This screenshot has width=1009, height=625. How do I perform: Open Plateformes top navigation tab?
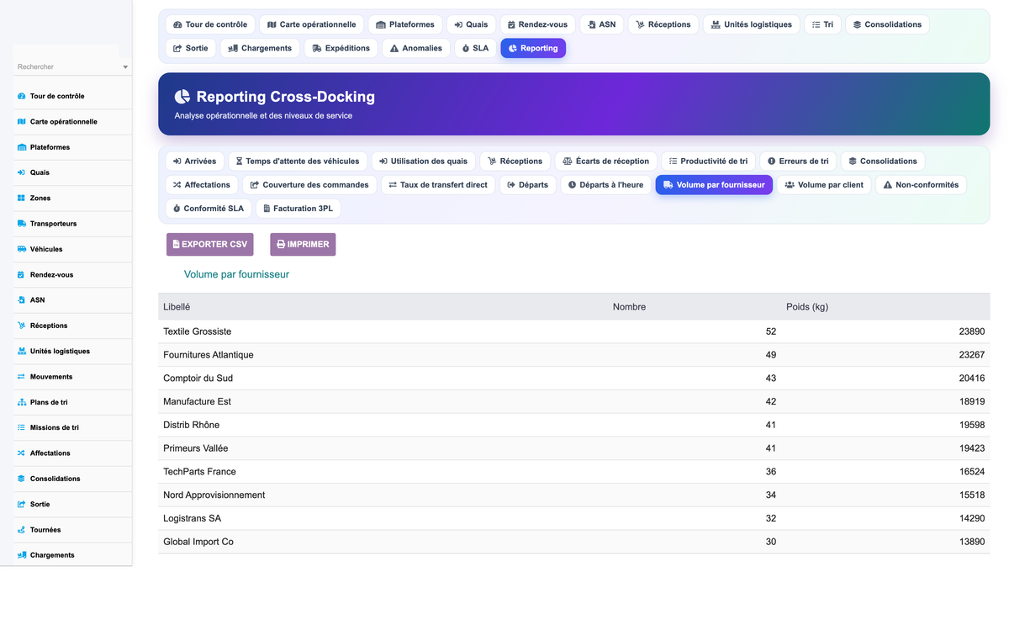pos(406,24)
